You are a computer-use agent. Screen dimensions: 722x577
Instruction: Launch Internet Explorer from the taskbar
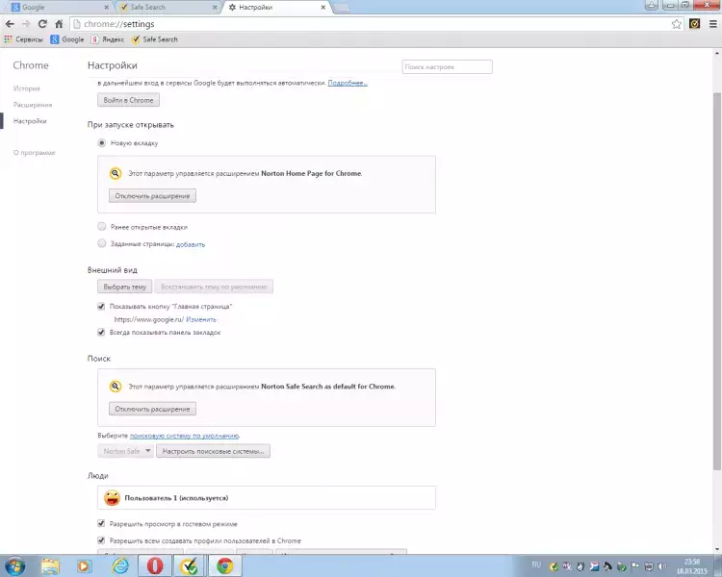pyautogui.click(x=120, y=565)
